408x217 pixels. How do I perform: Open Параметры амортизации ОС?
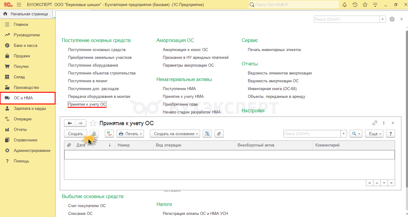tap(188, 65)
